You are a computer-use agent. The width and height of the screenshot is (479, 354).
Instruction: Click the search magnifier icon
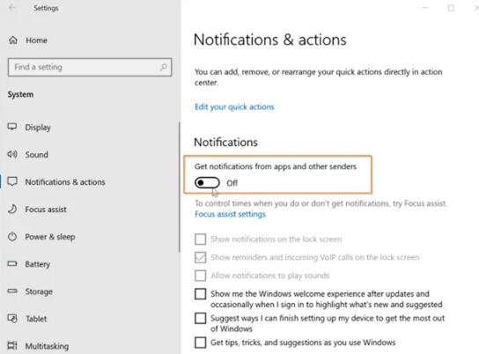coord(164,67)
